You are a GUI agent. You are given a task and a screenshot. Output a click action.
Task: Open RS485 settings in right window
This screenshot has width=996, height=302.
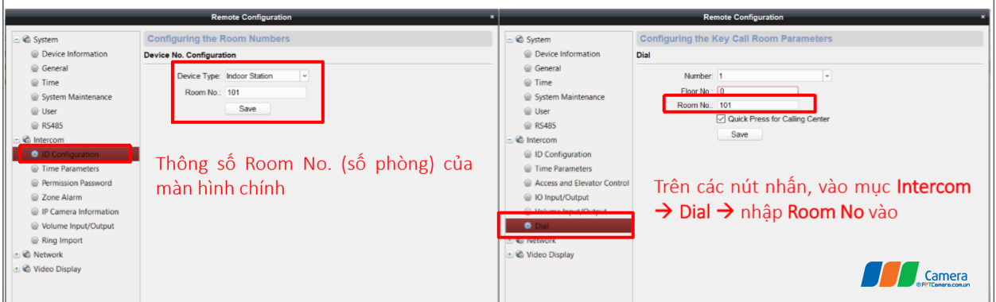(x=545, y=126)
